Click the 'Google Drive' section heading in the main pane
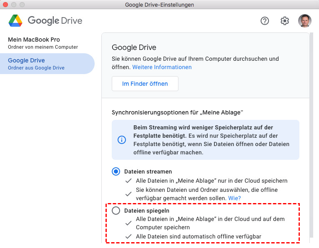 point(134,47)
